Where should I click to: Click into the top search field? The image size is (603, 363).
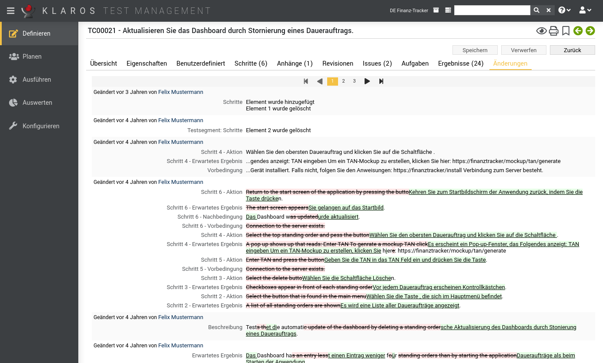[x=492, y=10]
